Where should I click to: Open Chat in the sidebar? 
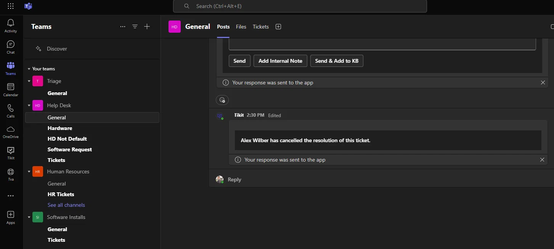tap(11, 44)
